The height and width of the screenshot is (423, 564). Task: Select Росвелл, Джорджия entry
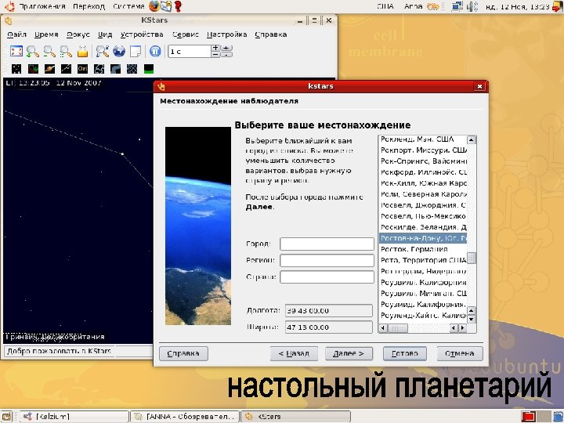pyautogui.click(x=423, y=205)
